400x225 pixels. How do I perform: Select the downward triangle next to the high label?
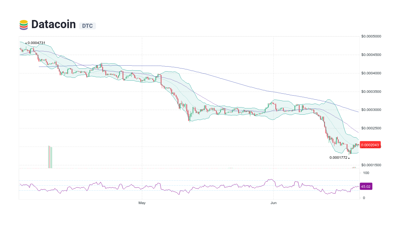pyautogui.click(x=26, y=43)
